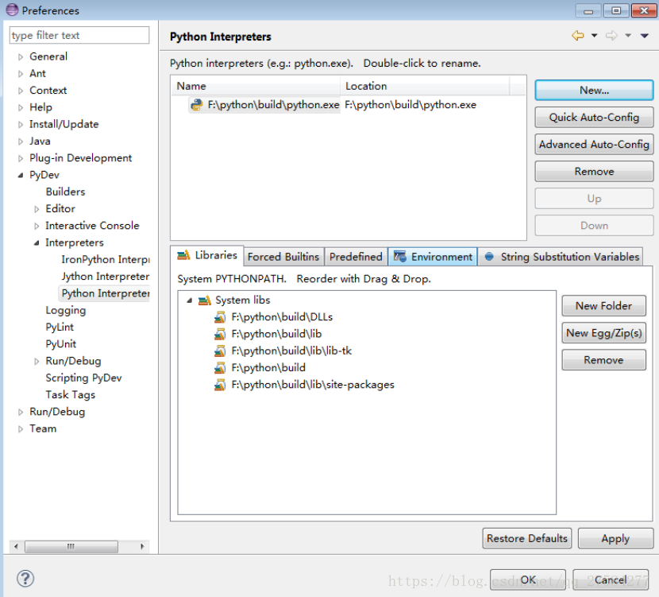This screenshot has width=659, height=597.
Task: Select the PyUnit preferences item
Action: [x=61, y=344]
